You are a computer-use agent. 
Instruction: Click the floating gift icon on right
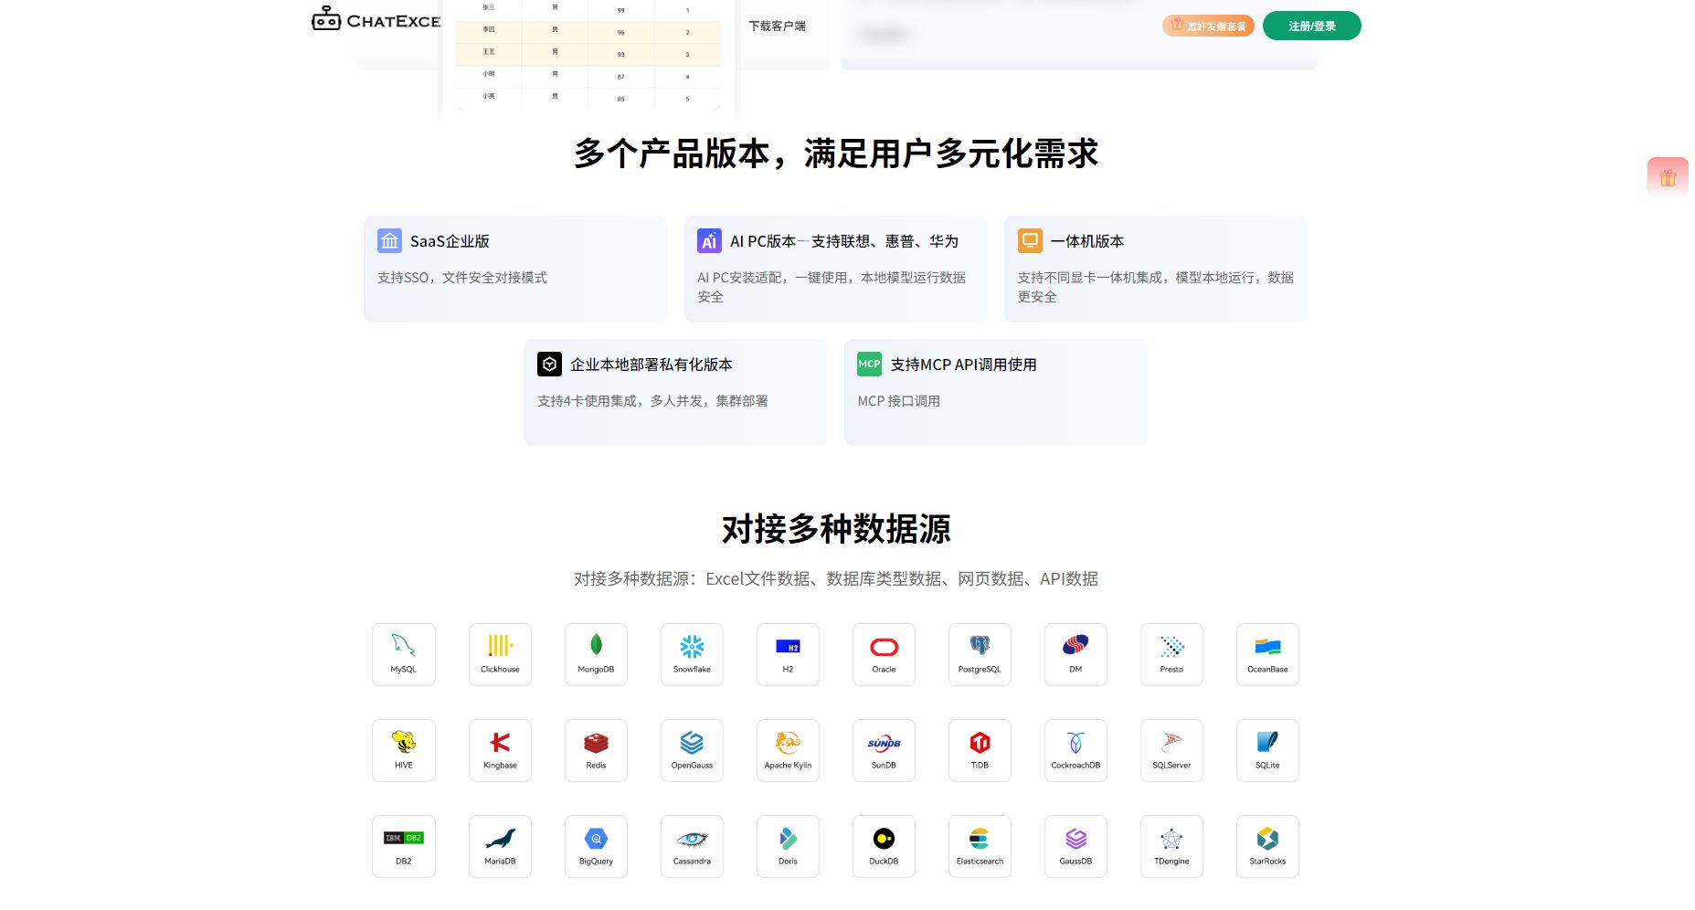click(x=1667, y=177)
